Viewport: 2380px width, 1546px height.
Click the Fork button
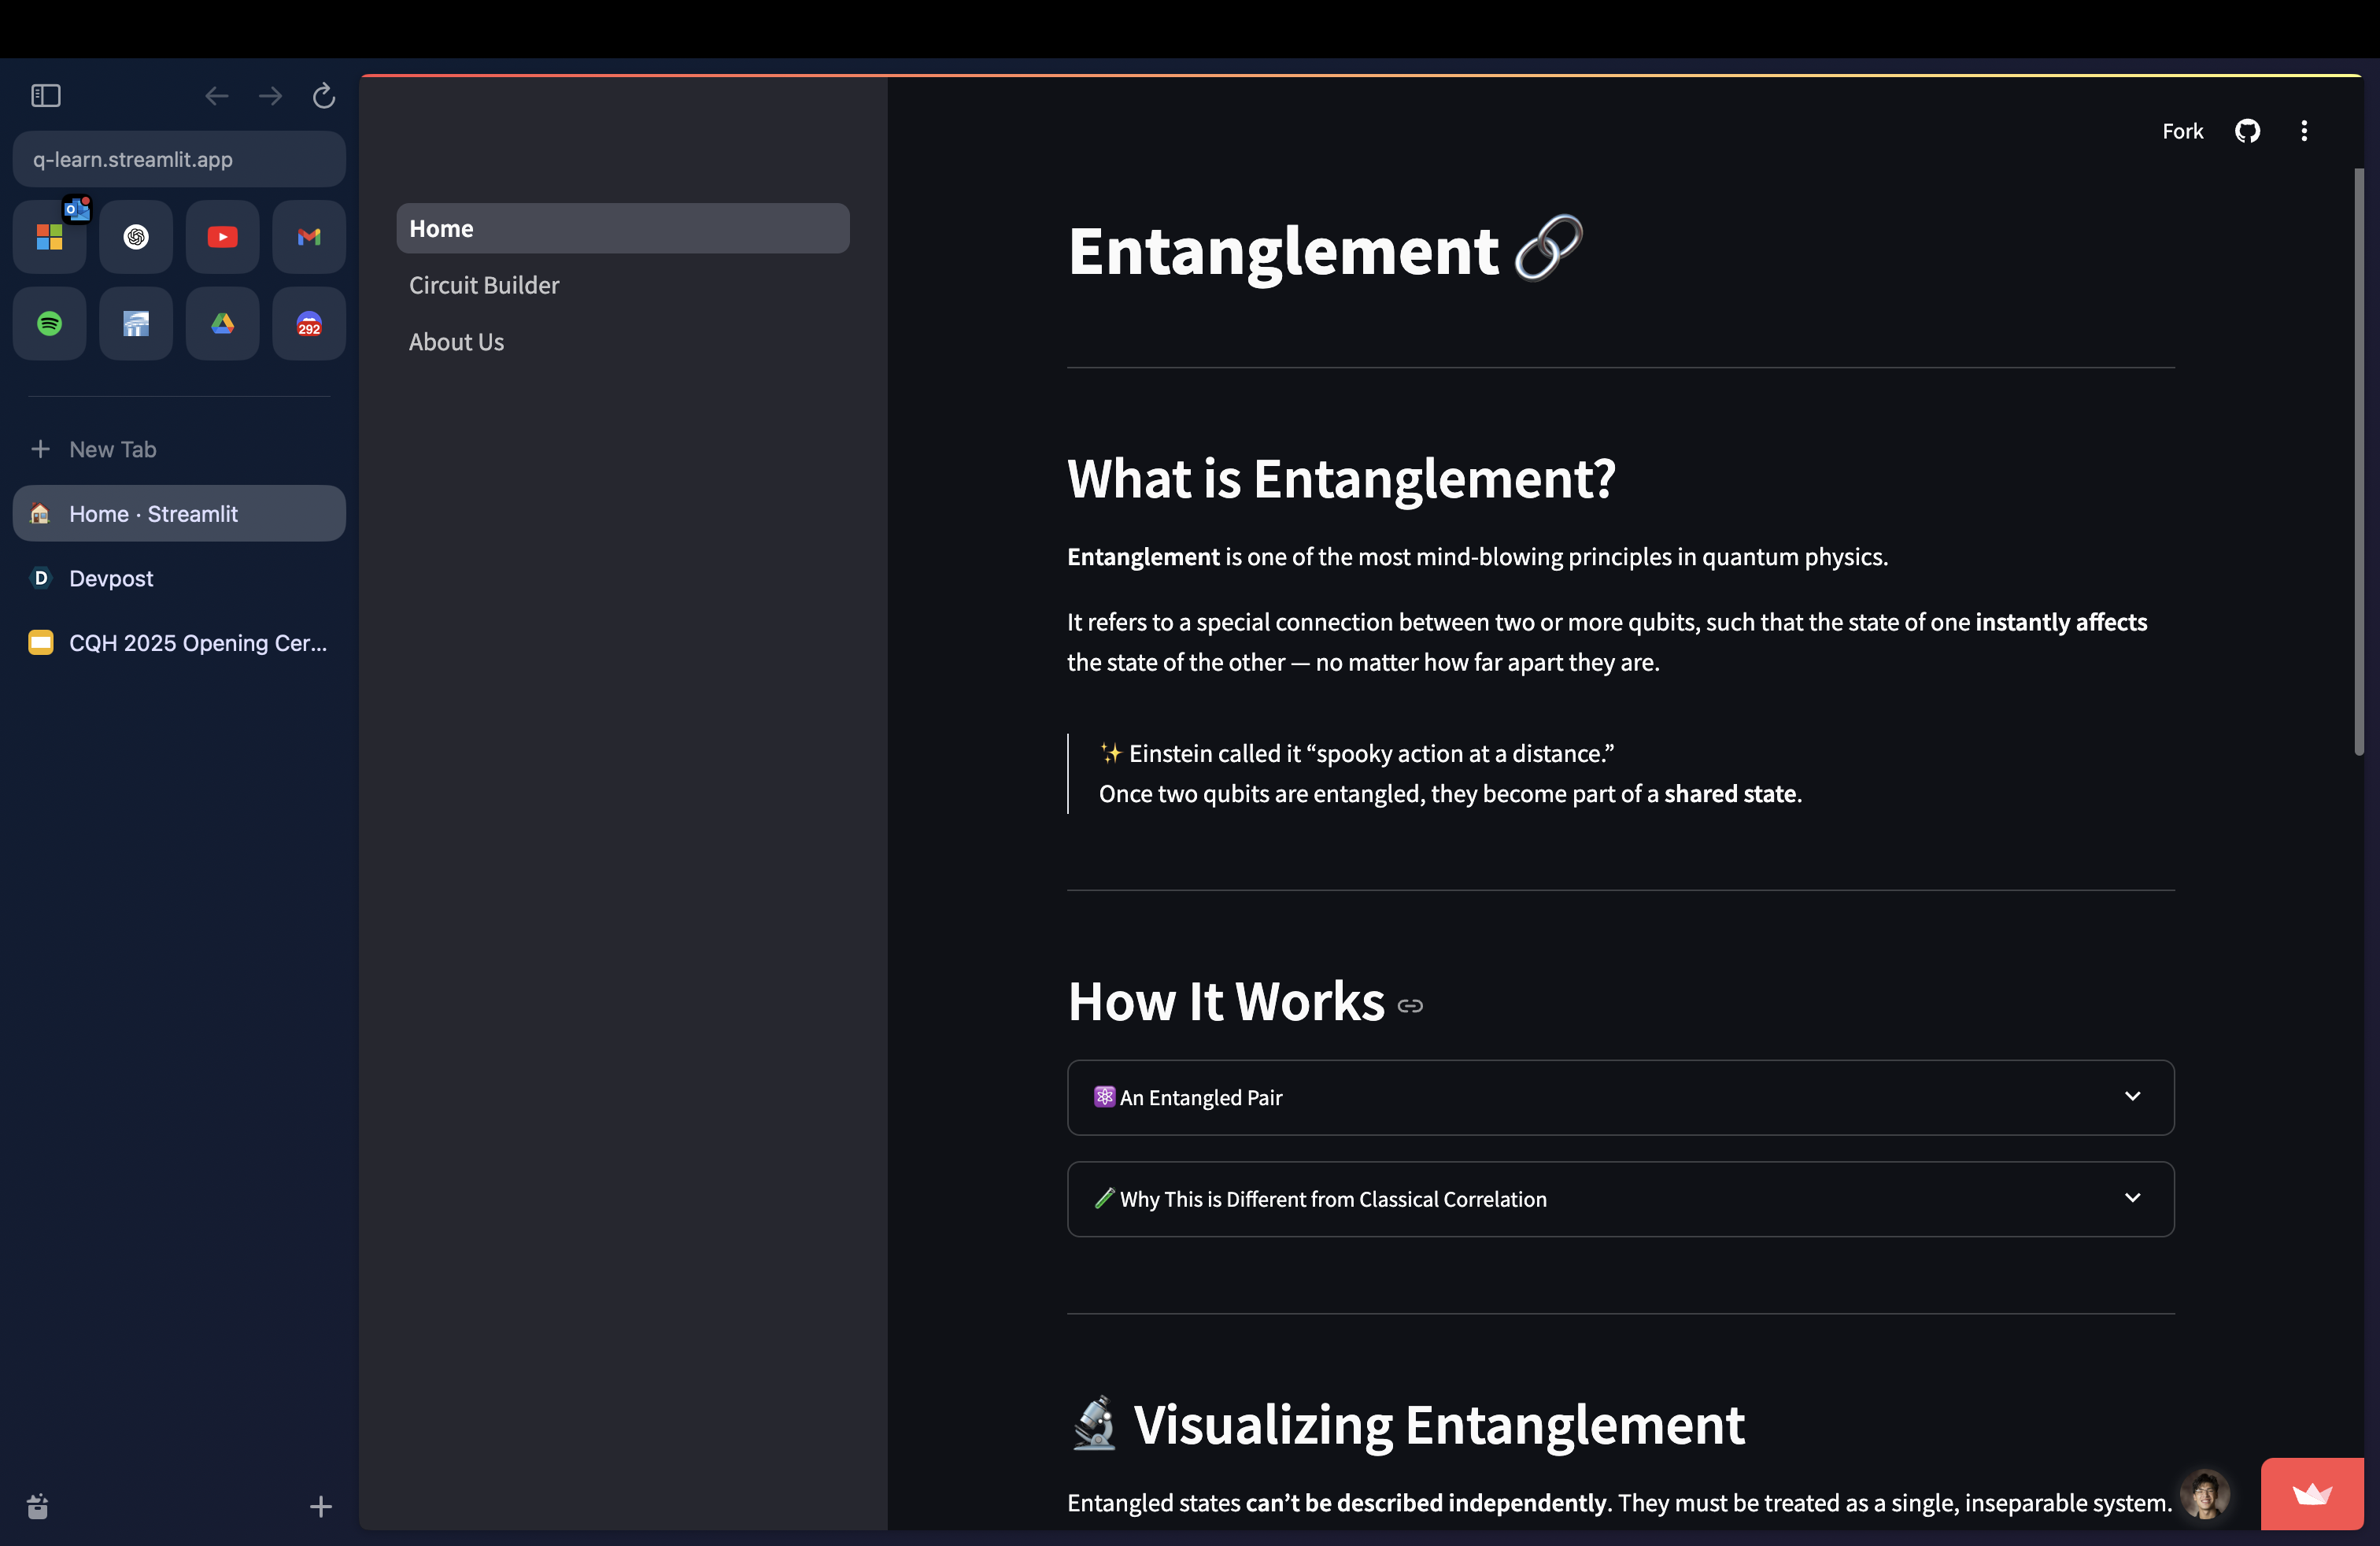tap(2182, 131)
